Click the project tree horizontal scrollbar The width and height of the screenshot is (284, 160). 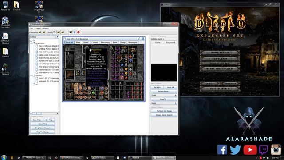tap(44, 114)
